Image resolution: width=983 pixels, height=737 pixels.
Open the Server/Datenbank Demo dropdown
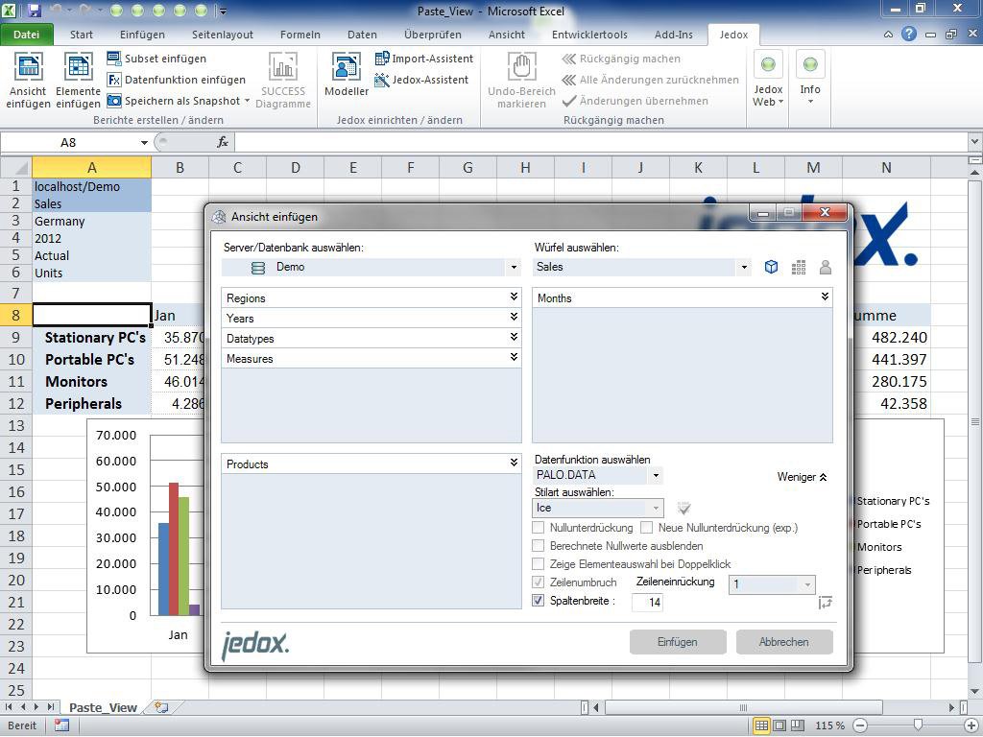pos(514,267)
